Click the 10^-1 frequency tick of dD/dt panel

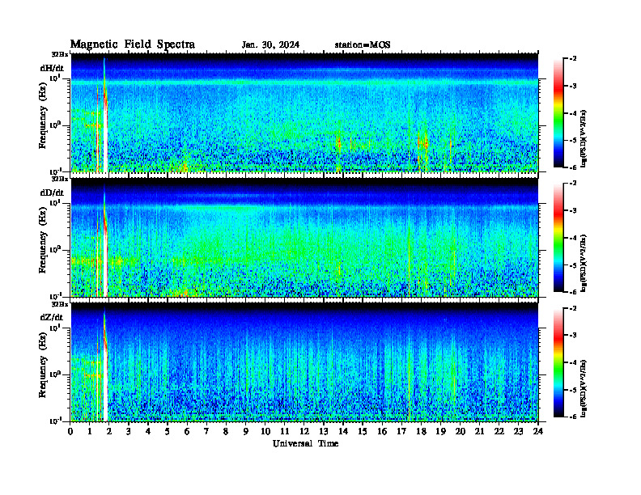[x=56, y=296]
